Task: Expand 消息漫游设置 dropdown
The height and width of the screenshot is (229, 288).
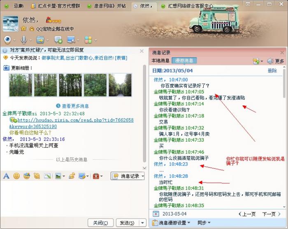Action: (188, 223)
